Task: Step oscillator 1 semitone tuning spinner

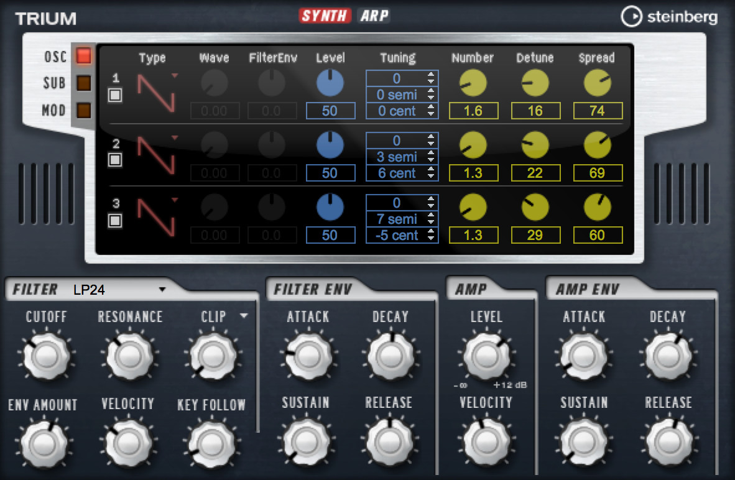Action: click(431, 95)
